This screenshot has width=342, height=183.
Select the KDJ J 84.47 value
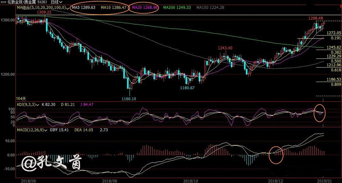[88, 105]
